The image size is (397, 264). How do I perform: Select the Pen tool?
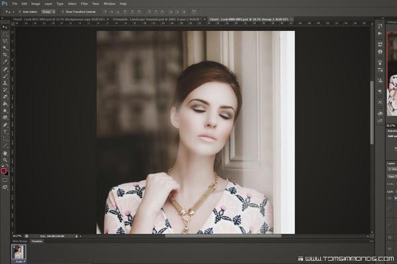point(5,125)
